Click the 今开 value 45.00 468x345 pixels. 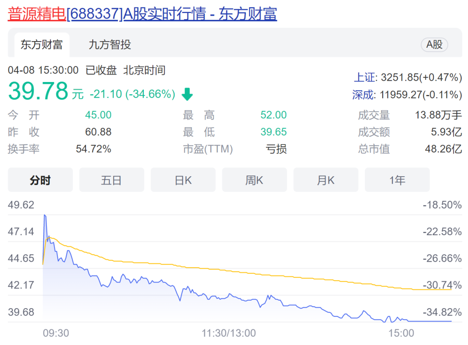click(x=98, y=115)
